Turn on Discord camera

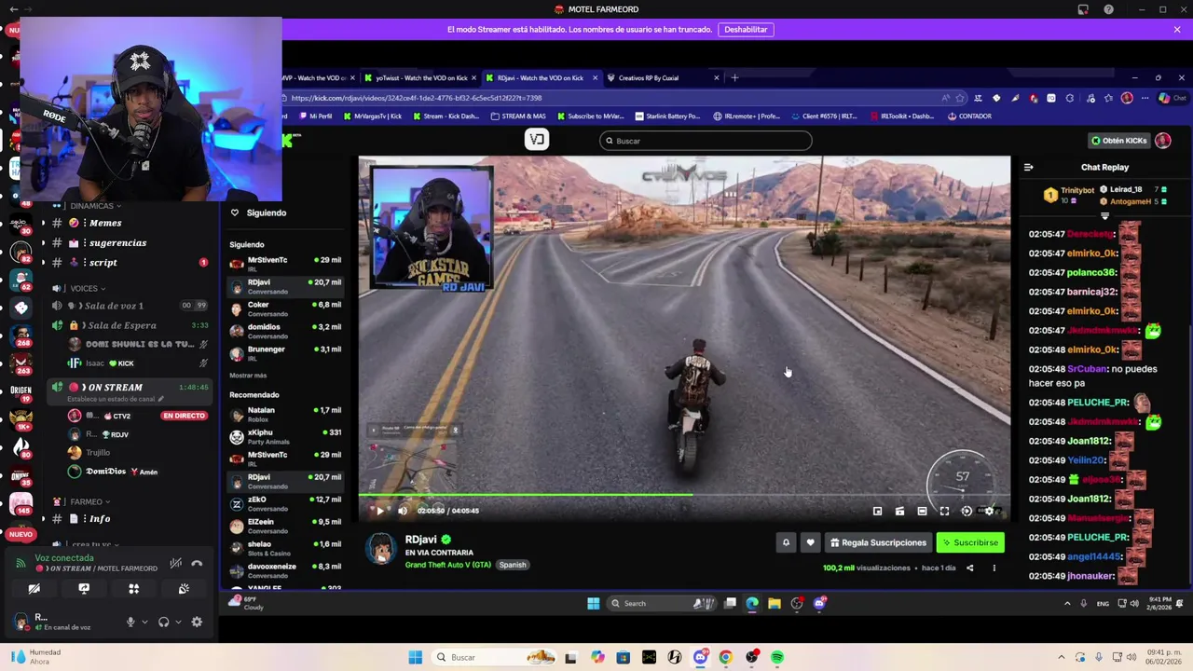click(34, 589)
